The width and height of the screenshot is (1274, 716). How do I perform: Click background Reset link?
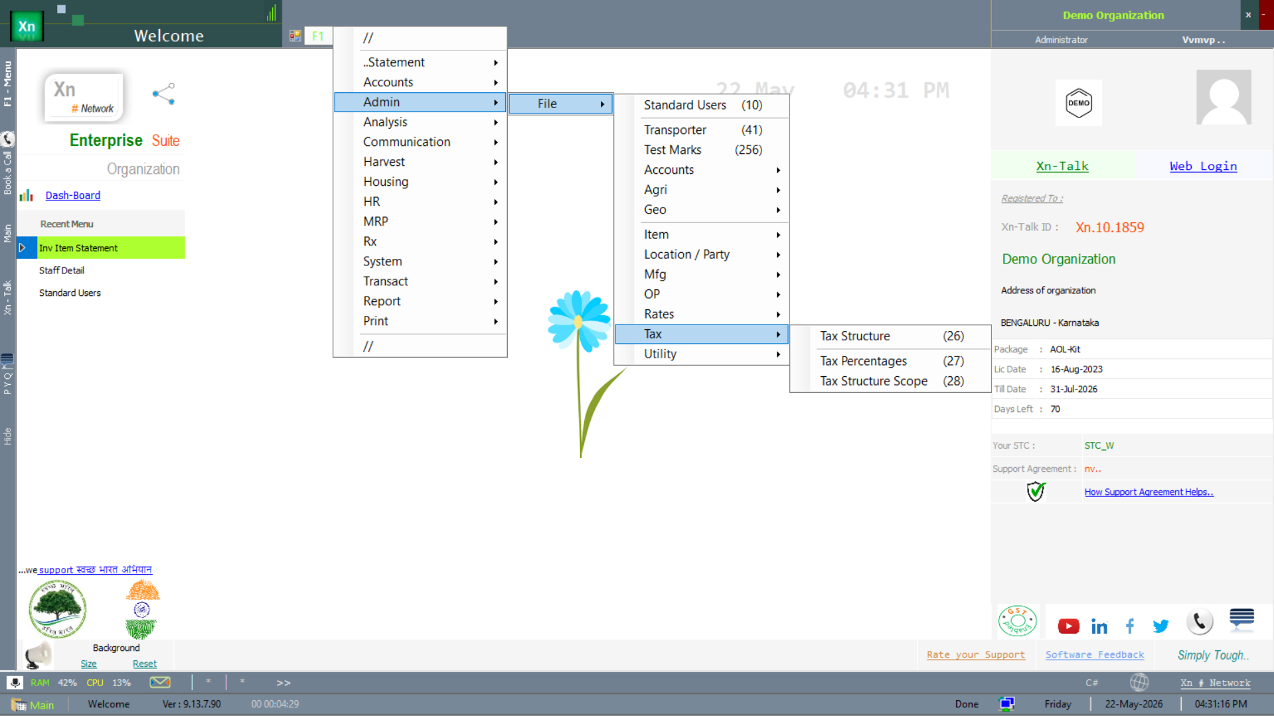coord(145,664)
